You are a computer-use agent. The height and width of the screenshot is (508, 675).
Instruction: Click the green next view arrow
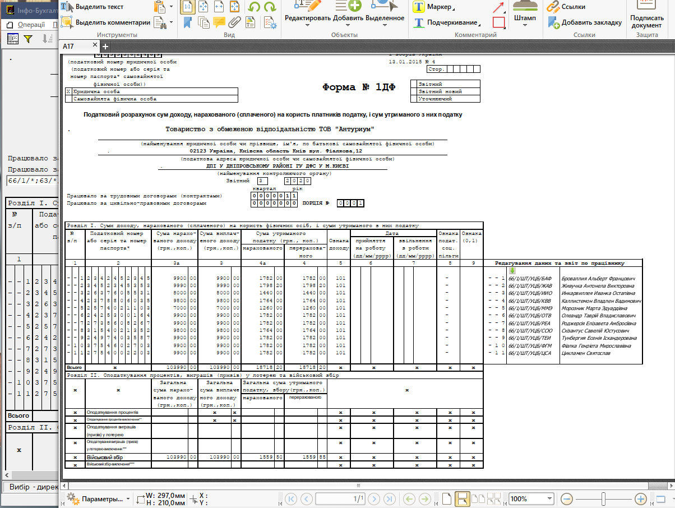click(x=426, y=498)
